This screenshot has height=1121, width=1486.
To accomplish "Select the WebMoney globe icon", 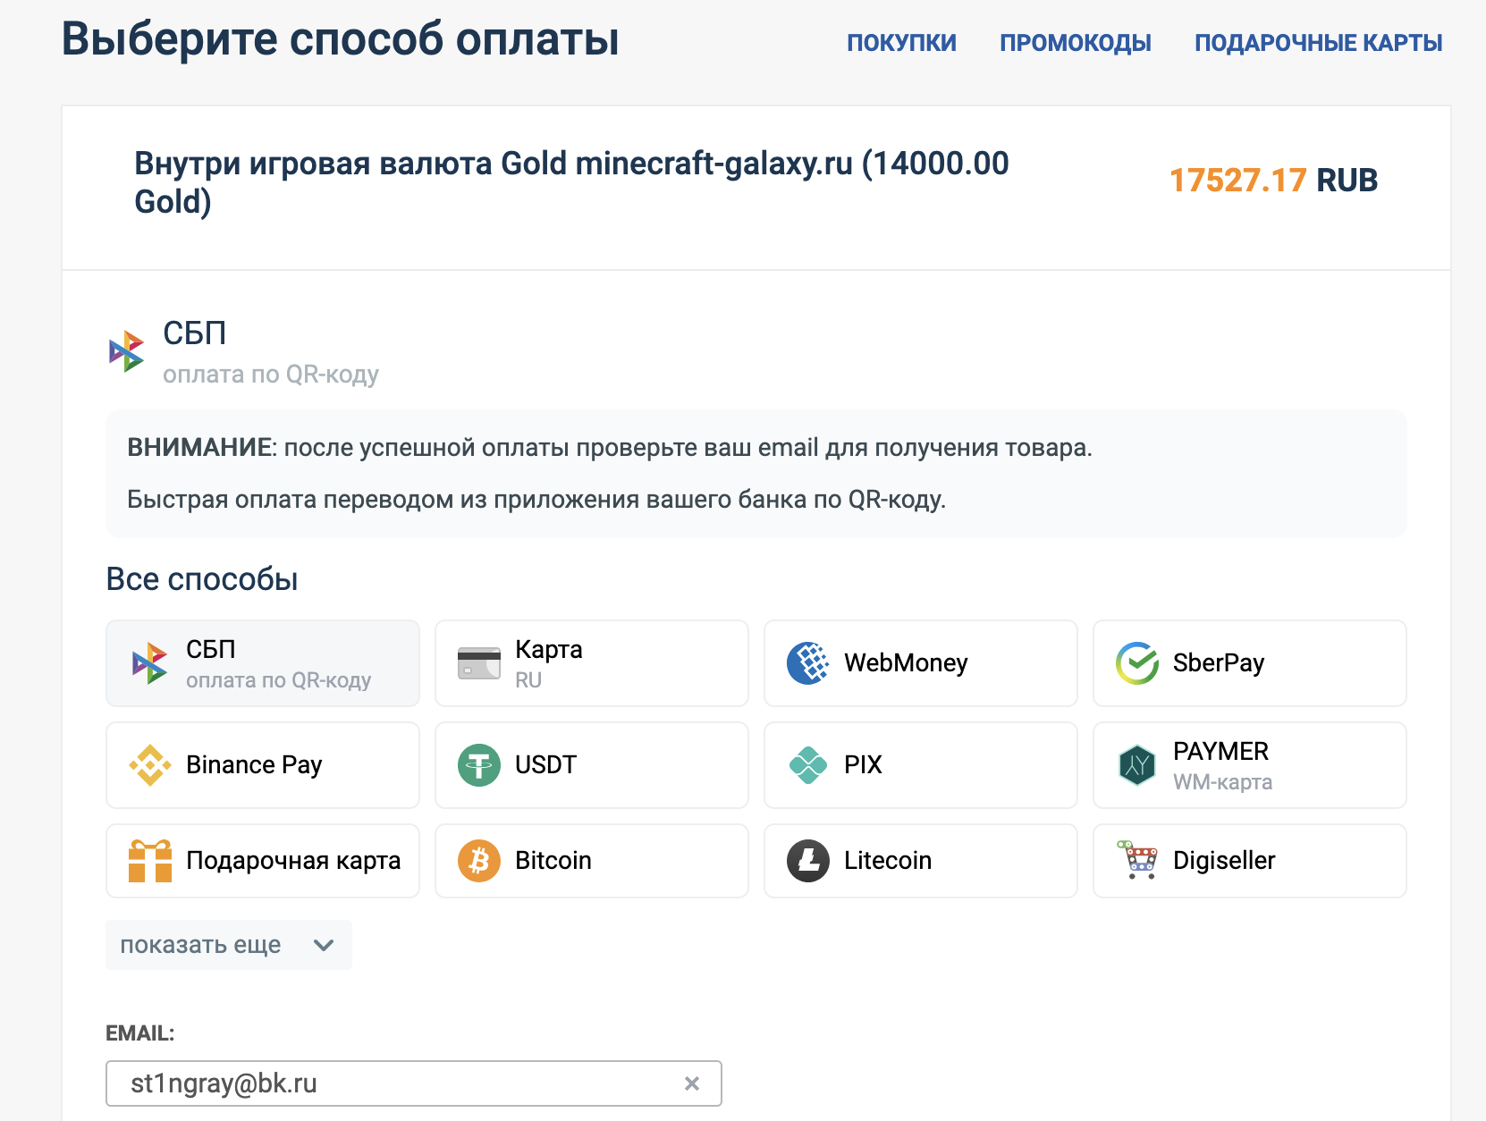I will point(808,663).
